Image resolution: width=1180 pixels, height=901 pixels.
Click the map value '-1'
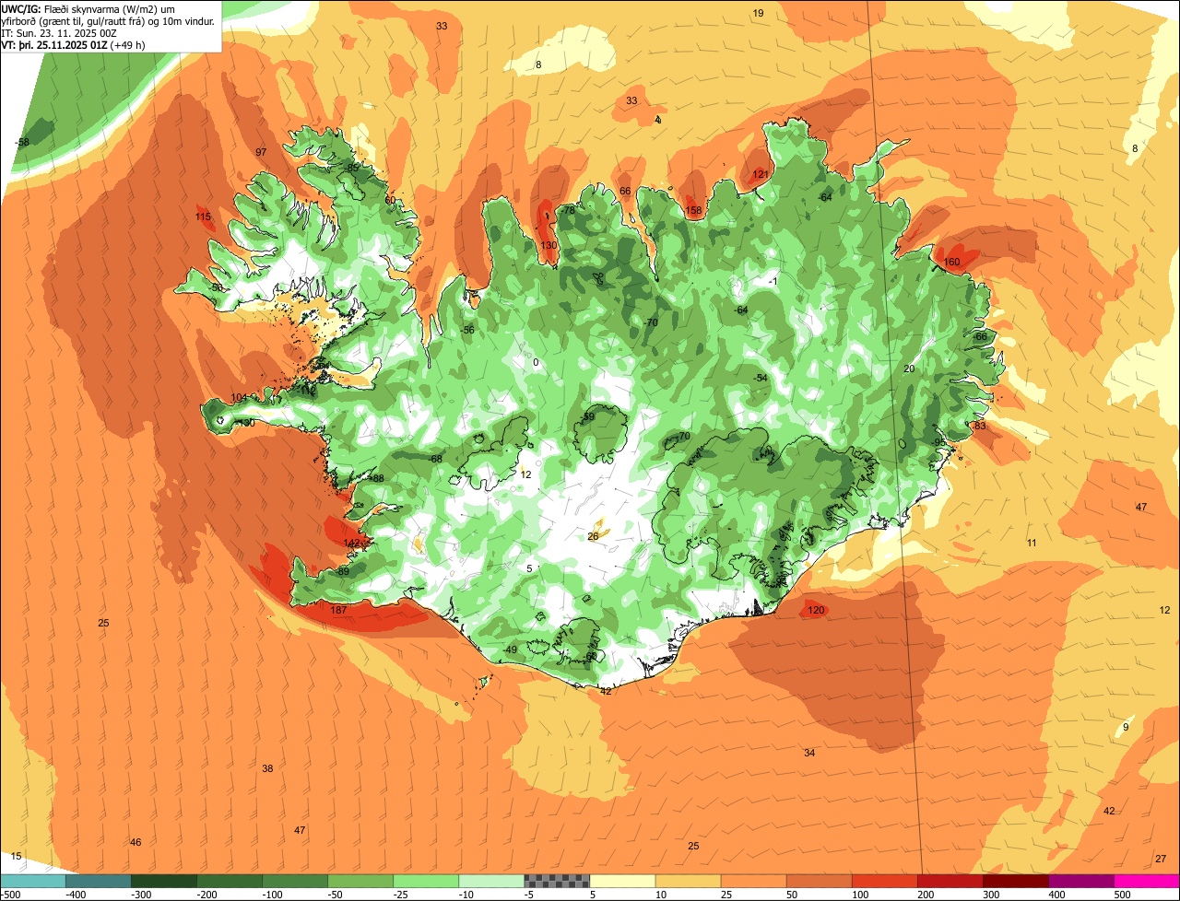(774, 281)
